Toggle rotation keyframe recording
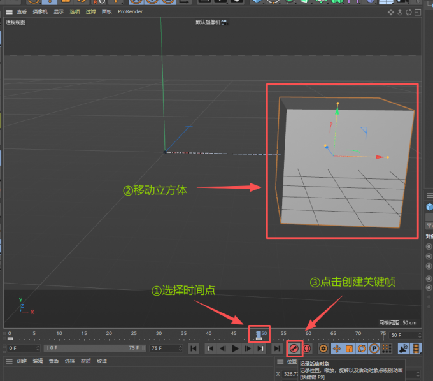This screenshot has height=381, width=433. pos(361,349)
